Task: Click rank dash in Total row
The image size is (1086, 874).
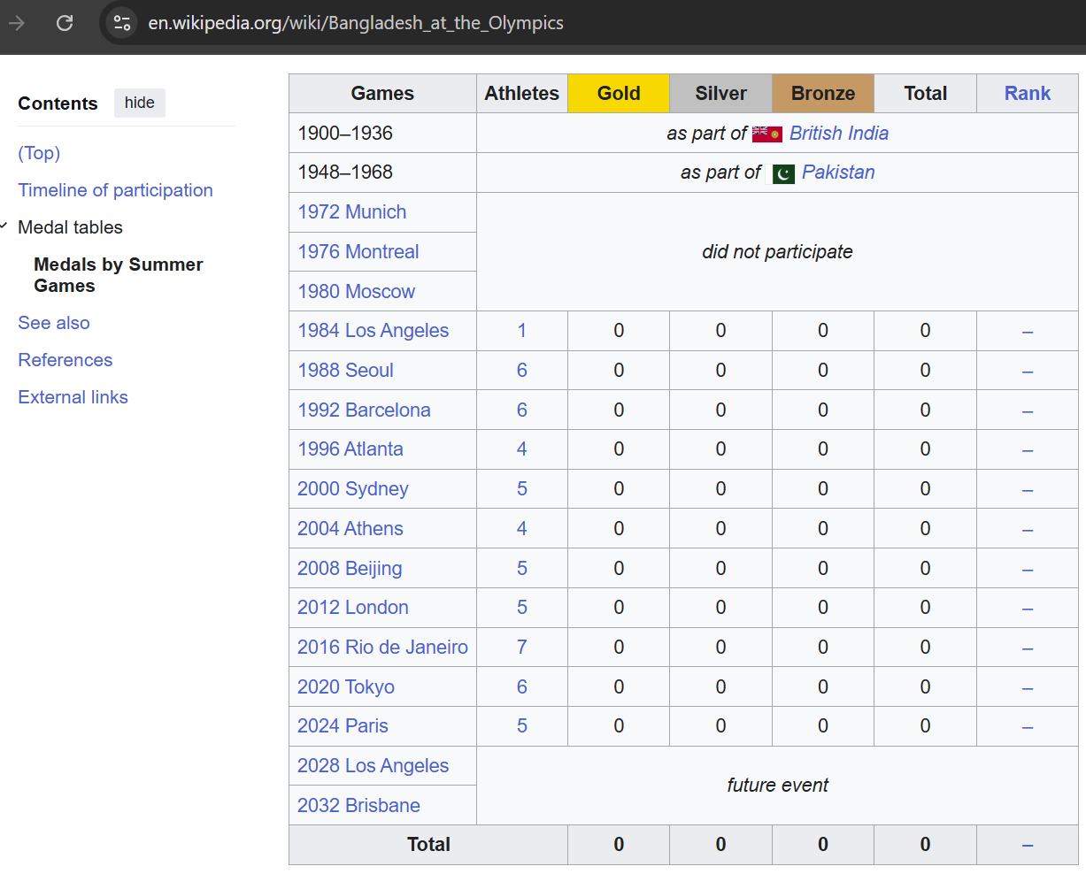Action: (x=1027, y=846)
